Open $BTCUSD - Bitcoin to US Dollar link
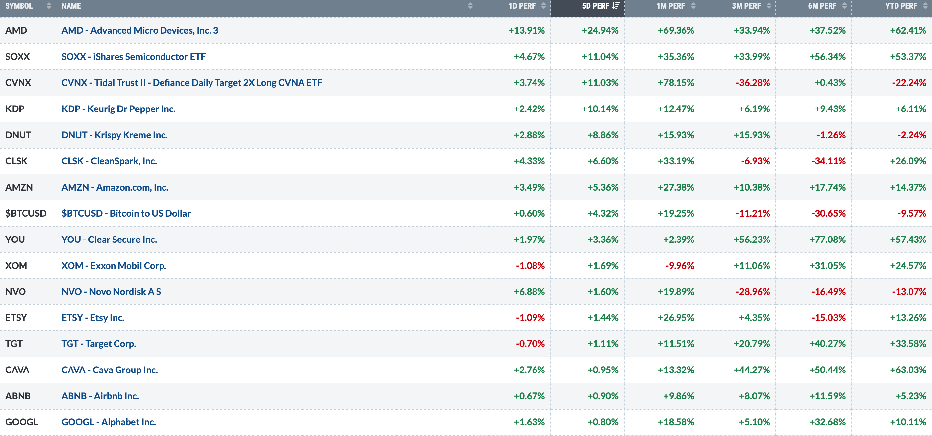The image size is (932, 436). [x=125, y=213]
